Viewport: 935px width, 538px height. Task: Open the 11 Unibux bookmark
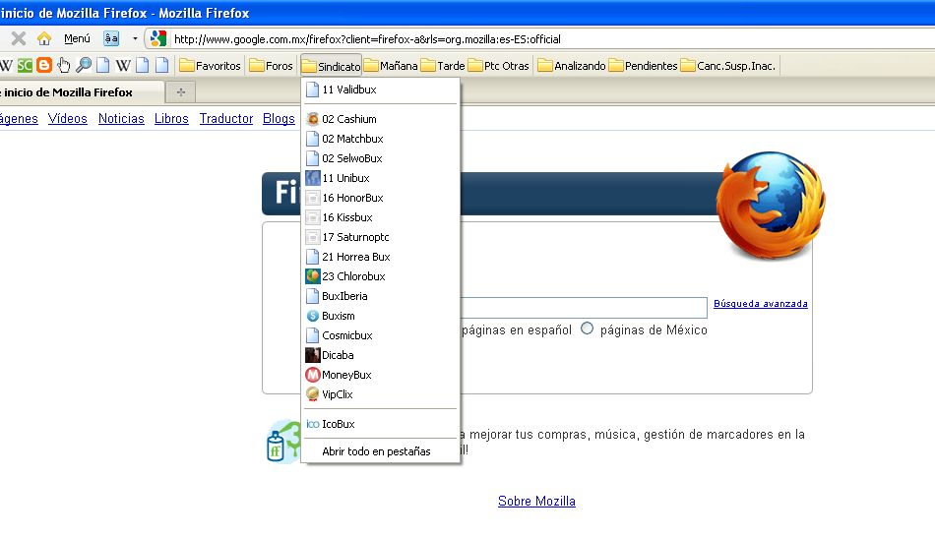pyautogui.click(x=381, y=178)
